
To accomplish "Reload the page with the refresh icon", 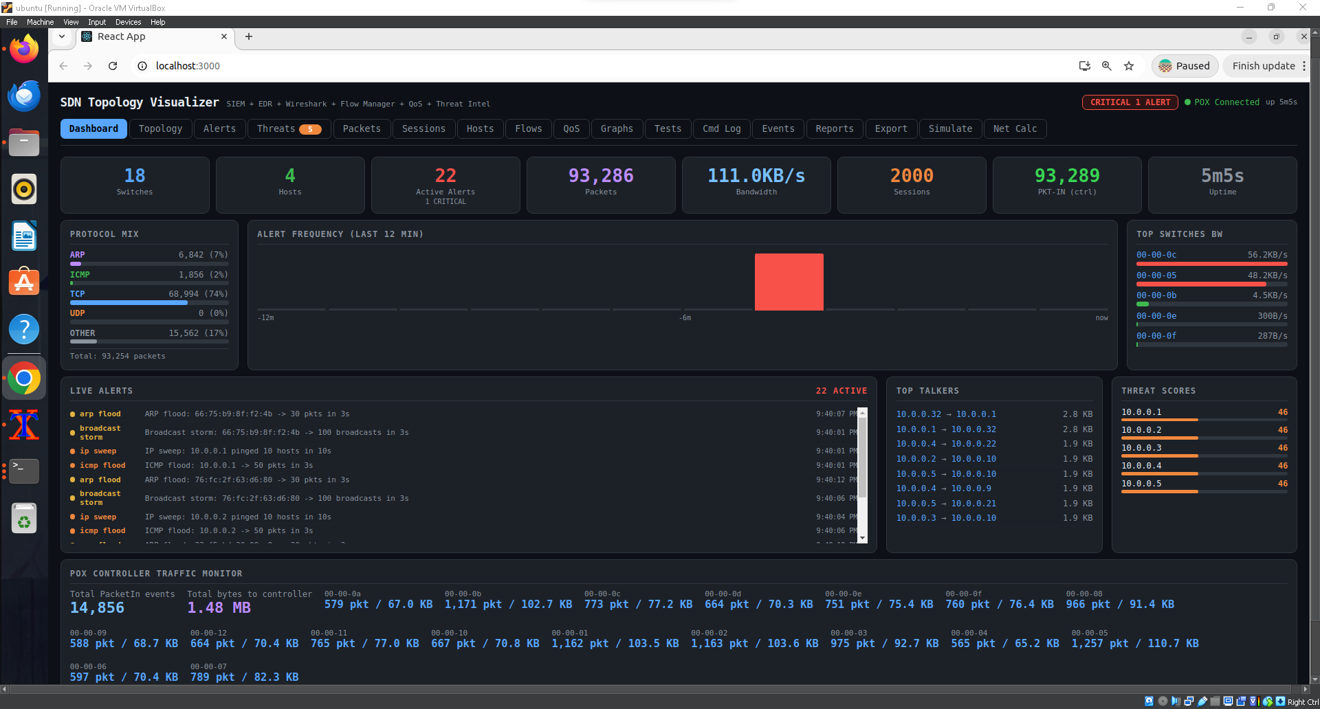I will click(113, 66).
